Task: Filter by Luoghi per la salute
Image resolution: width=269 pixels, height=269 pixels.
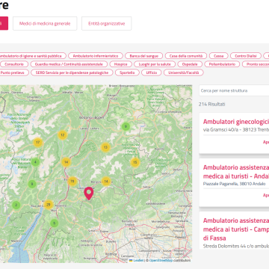Action: pos(155,64)
